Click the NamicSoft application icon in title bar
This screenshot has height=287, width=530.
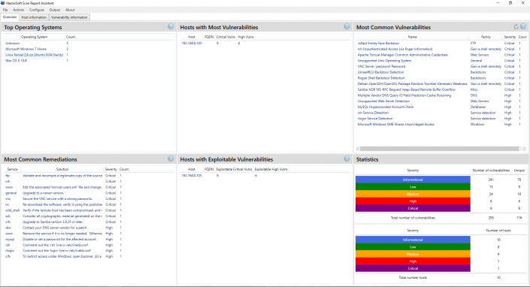coord(3,3)
